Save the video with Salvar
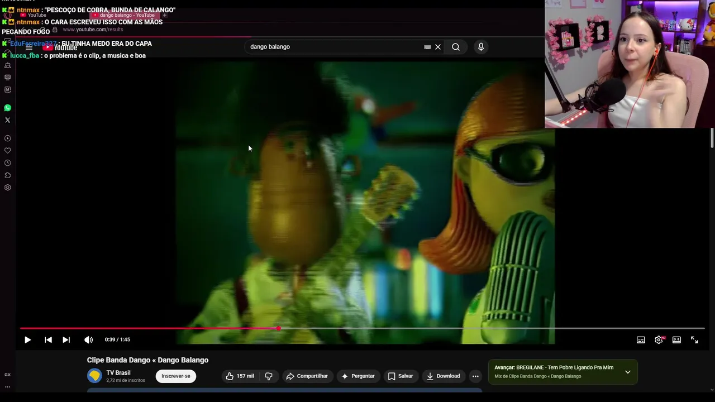Viewport: 715px width, 402px height. tap(401, 376)
